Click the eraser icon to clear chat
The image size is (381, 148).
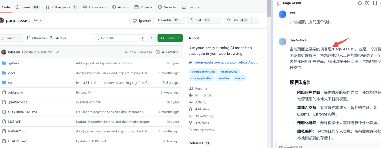click(359, 3)
